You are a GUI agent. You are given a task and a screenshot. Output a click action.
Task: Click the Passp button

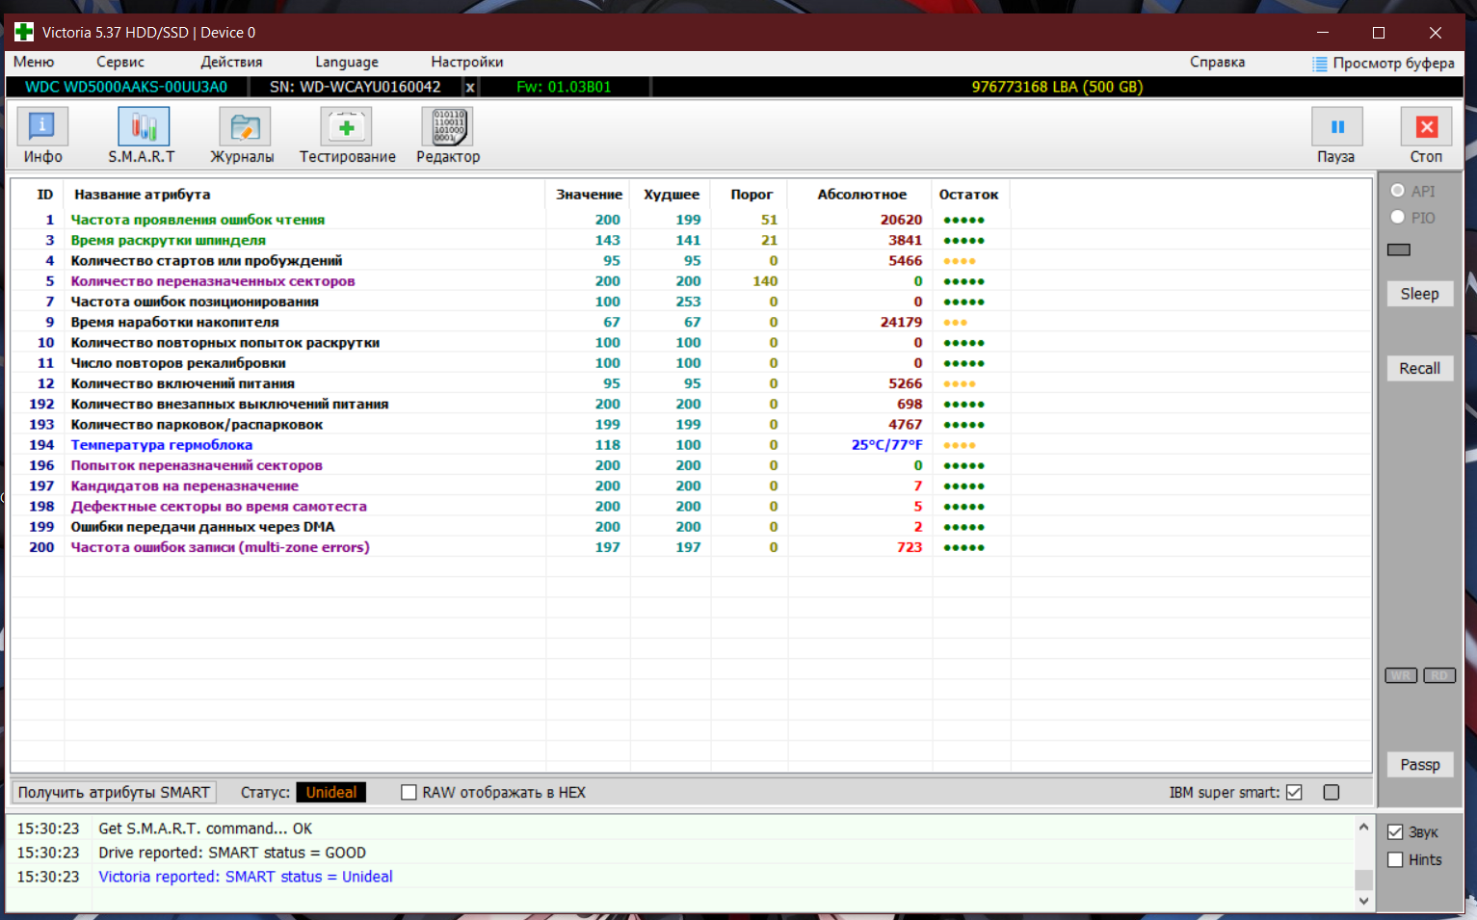point(1419,764)
